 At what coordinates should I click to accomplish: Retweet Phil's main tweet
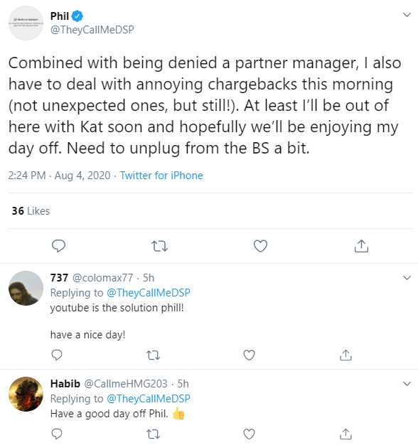pos(159,246)
